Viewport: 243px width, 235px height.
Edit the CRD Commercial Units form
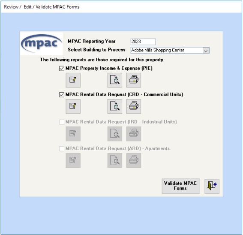pyautogui.click(x=73, y=106)
